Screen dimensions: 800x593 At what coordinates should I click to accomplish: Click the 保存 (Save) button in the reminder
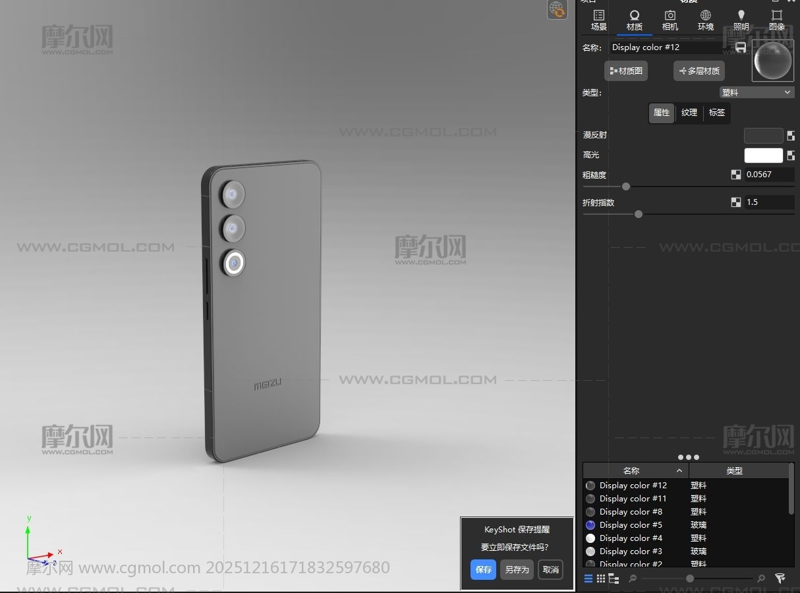(x=483, y=570)
